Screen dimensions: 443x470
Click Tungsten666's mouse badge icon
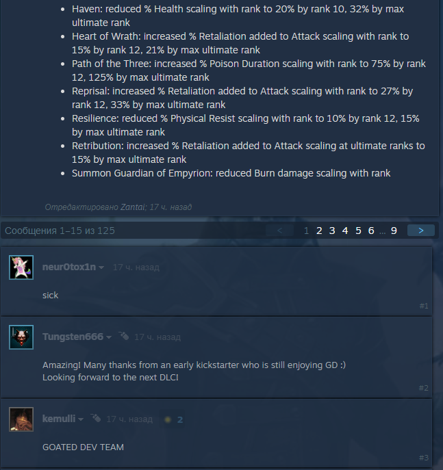pos(123,336)
